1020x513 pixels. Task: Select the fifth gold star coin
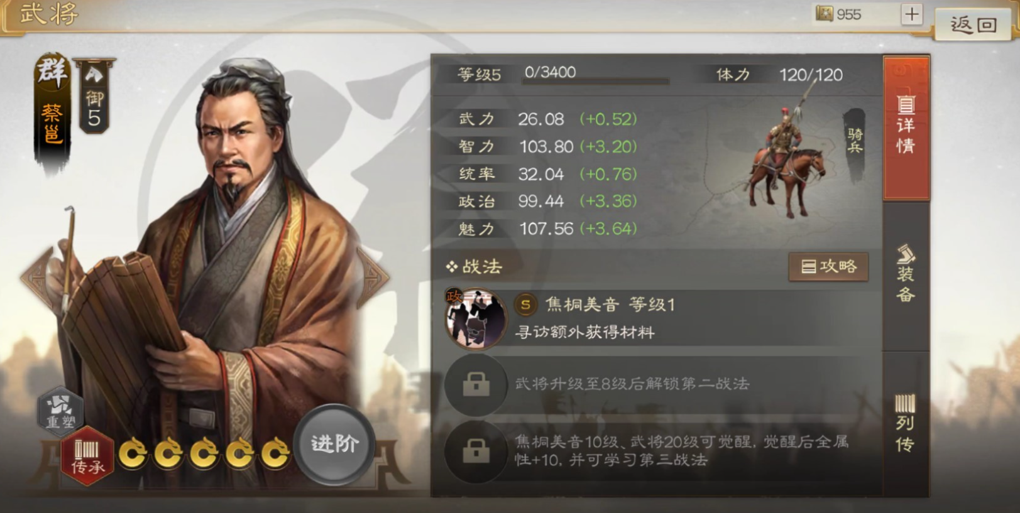pos(275,453)
